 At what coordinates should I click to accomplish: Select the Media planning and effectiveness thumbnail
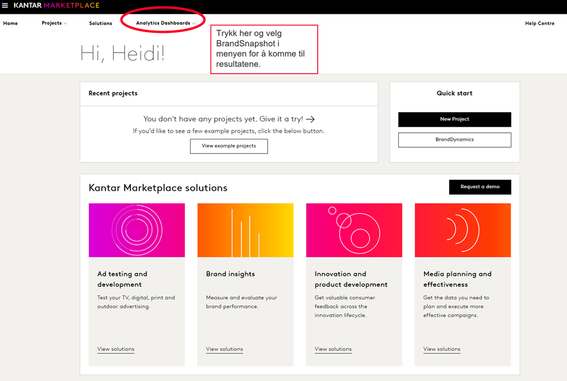[463, 230]
